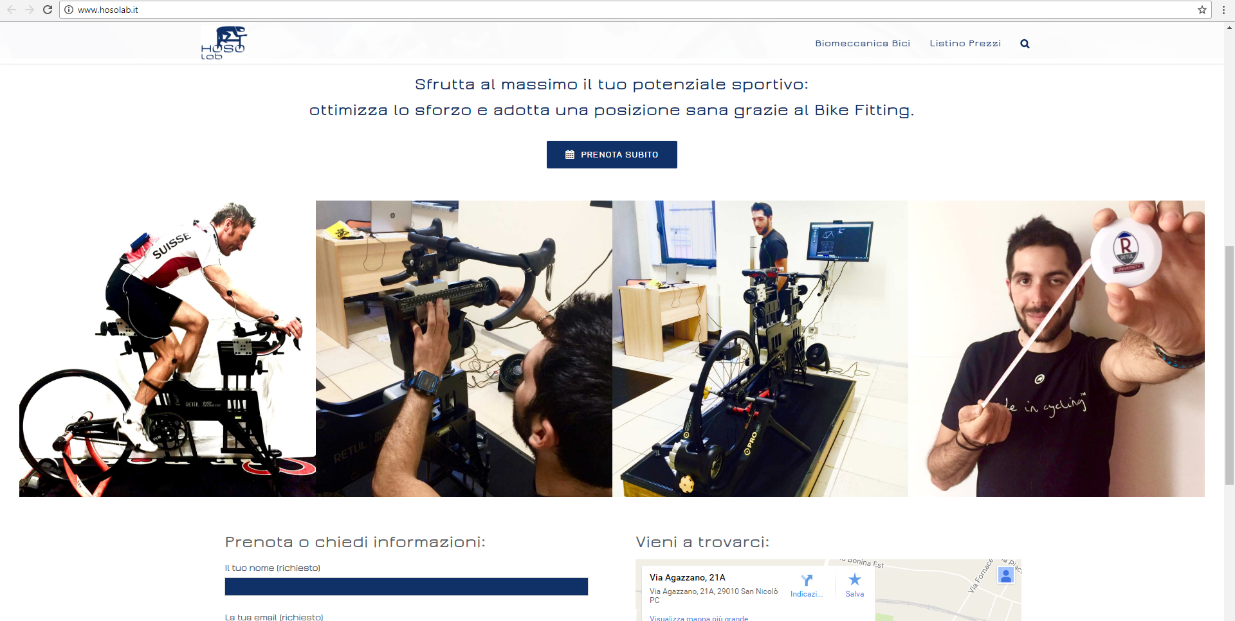This screenshot has width=1235, height=621.
Task: Click the page vertical scrollbar thumb
Action: pos(1229,365)
